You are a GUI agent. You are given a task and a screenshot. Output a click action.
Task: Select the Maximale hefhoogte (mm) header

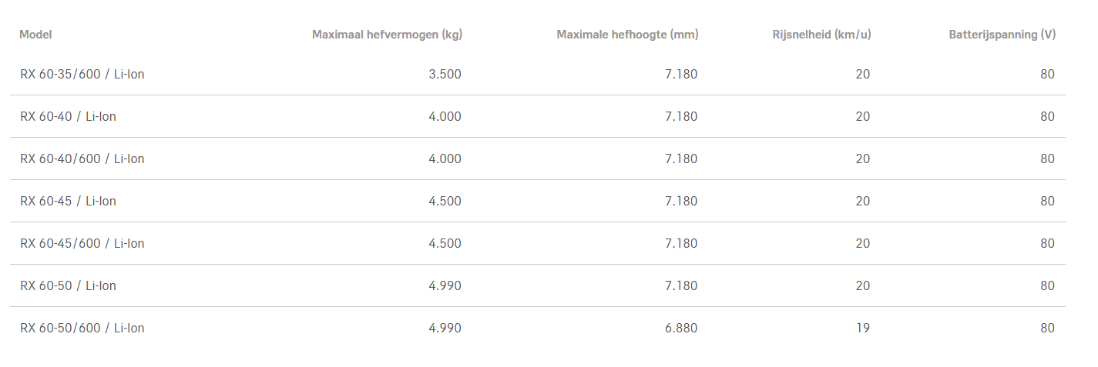(627, 35)
